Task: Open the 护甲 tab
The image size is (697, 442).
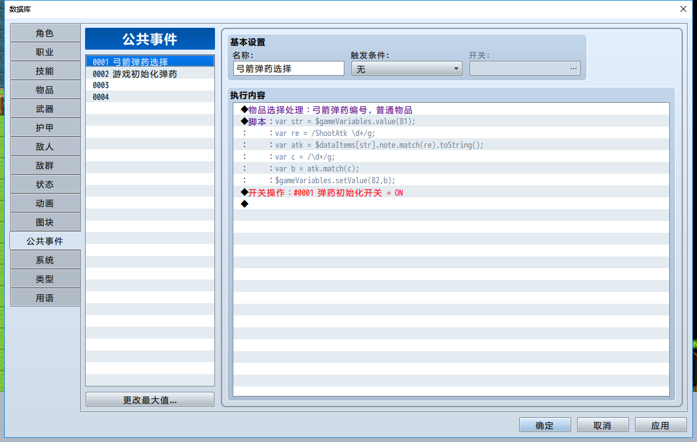Action: 45,128
